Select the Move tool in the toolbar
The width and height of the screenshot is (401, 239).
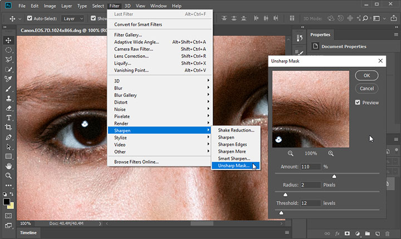9,40
